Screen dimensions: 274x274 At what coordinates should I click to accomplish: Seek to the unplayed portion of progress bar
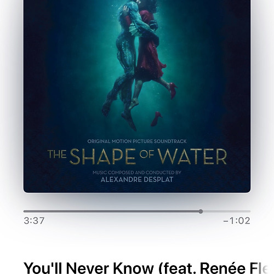[226, 212]
